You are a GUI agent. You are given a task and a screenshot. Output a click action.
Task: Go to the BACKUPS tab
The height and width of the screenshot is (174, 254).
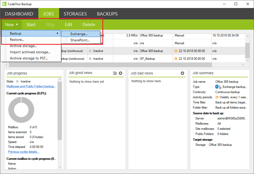click(107, 14)
